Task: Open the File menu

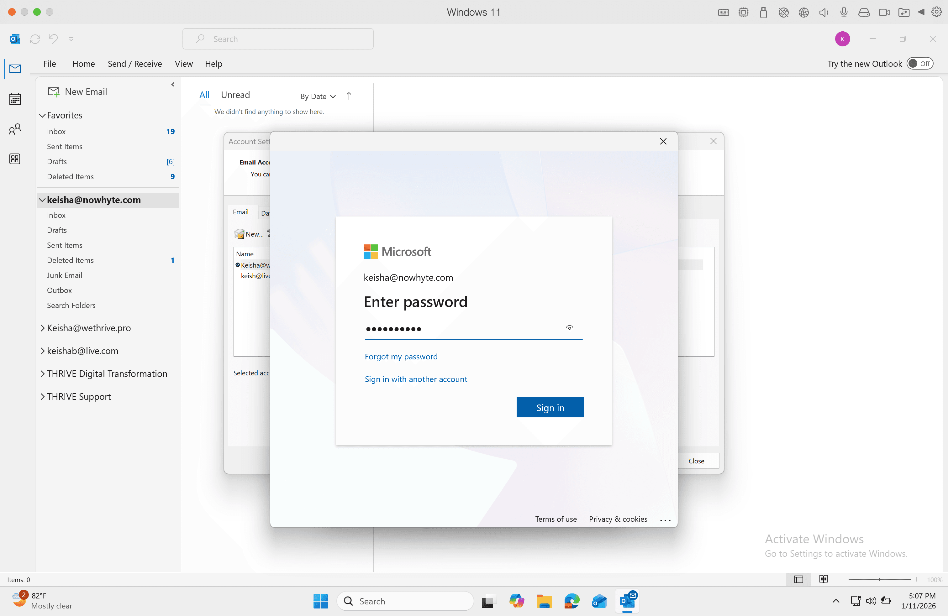Action: pos(50,64)
